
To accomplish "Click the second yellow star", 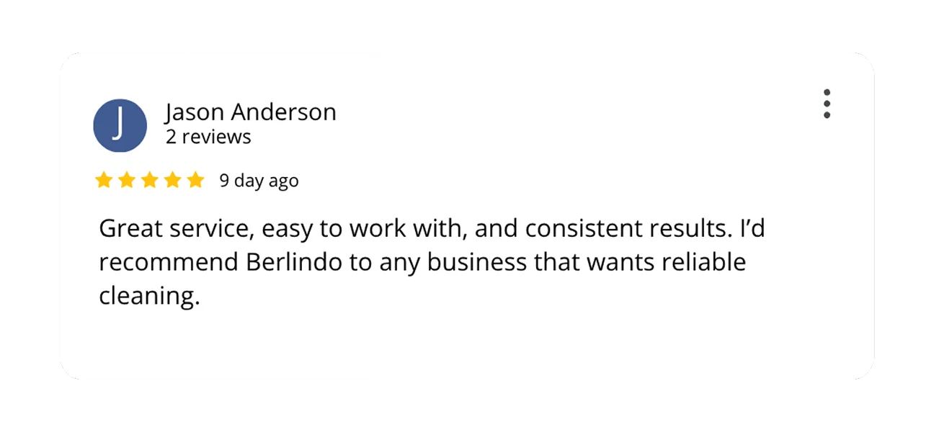I will [127, 180].
